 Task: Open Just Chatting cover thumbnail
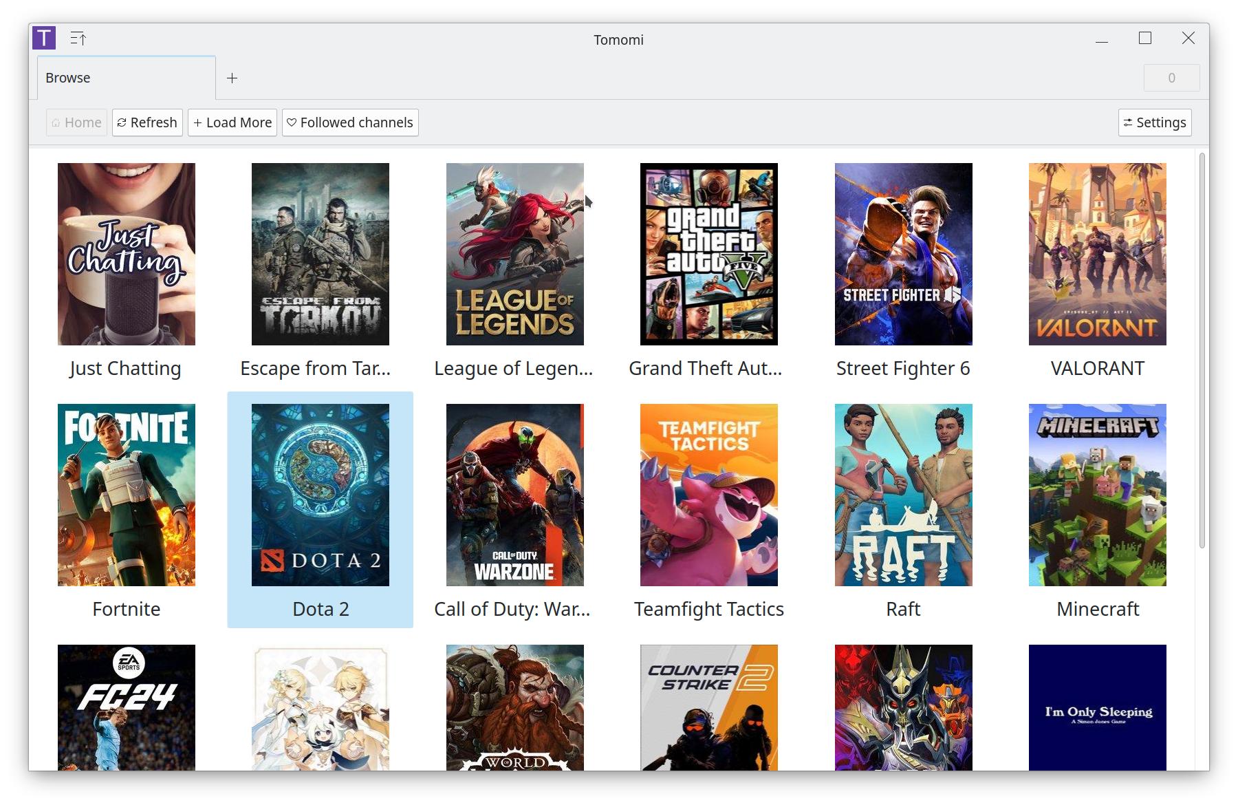(x=127, y=254)
